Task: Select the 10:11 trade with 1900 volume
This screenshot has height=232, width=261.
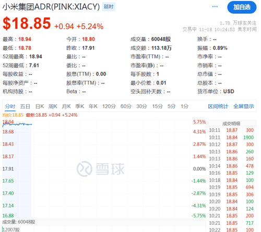Action: tap(231, 138)
